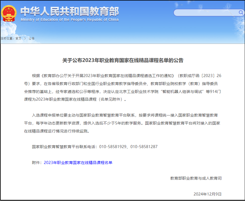Click Ministry of Education English title
The height and width of the screenshot is (201, 245).
coord(69,20)
